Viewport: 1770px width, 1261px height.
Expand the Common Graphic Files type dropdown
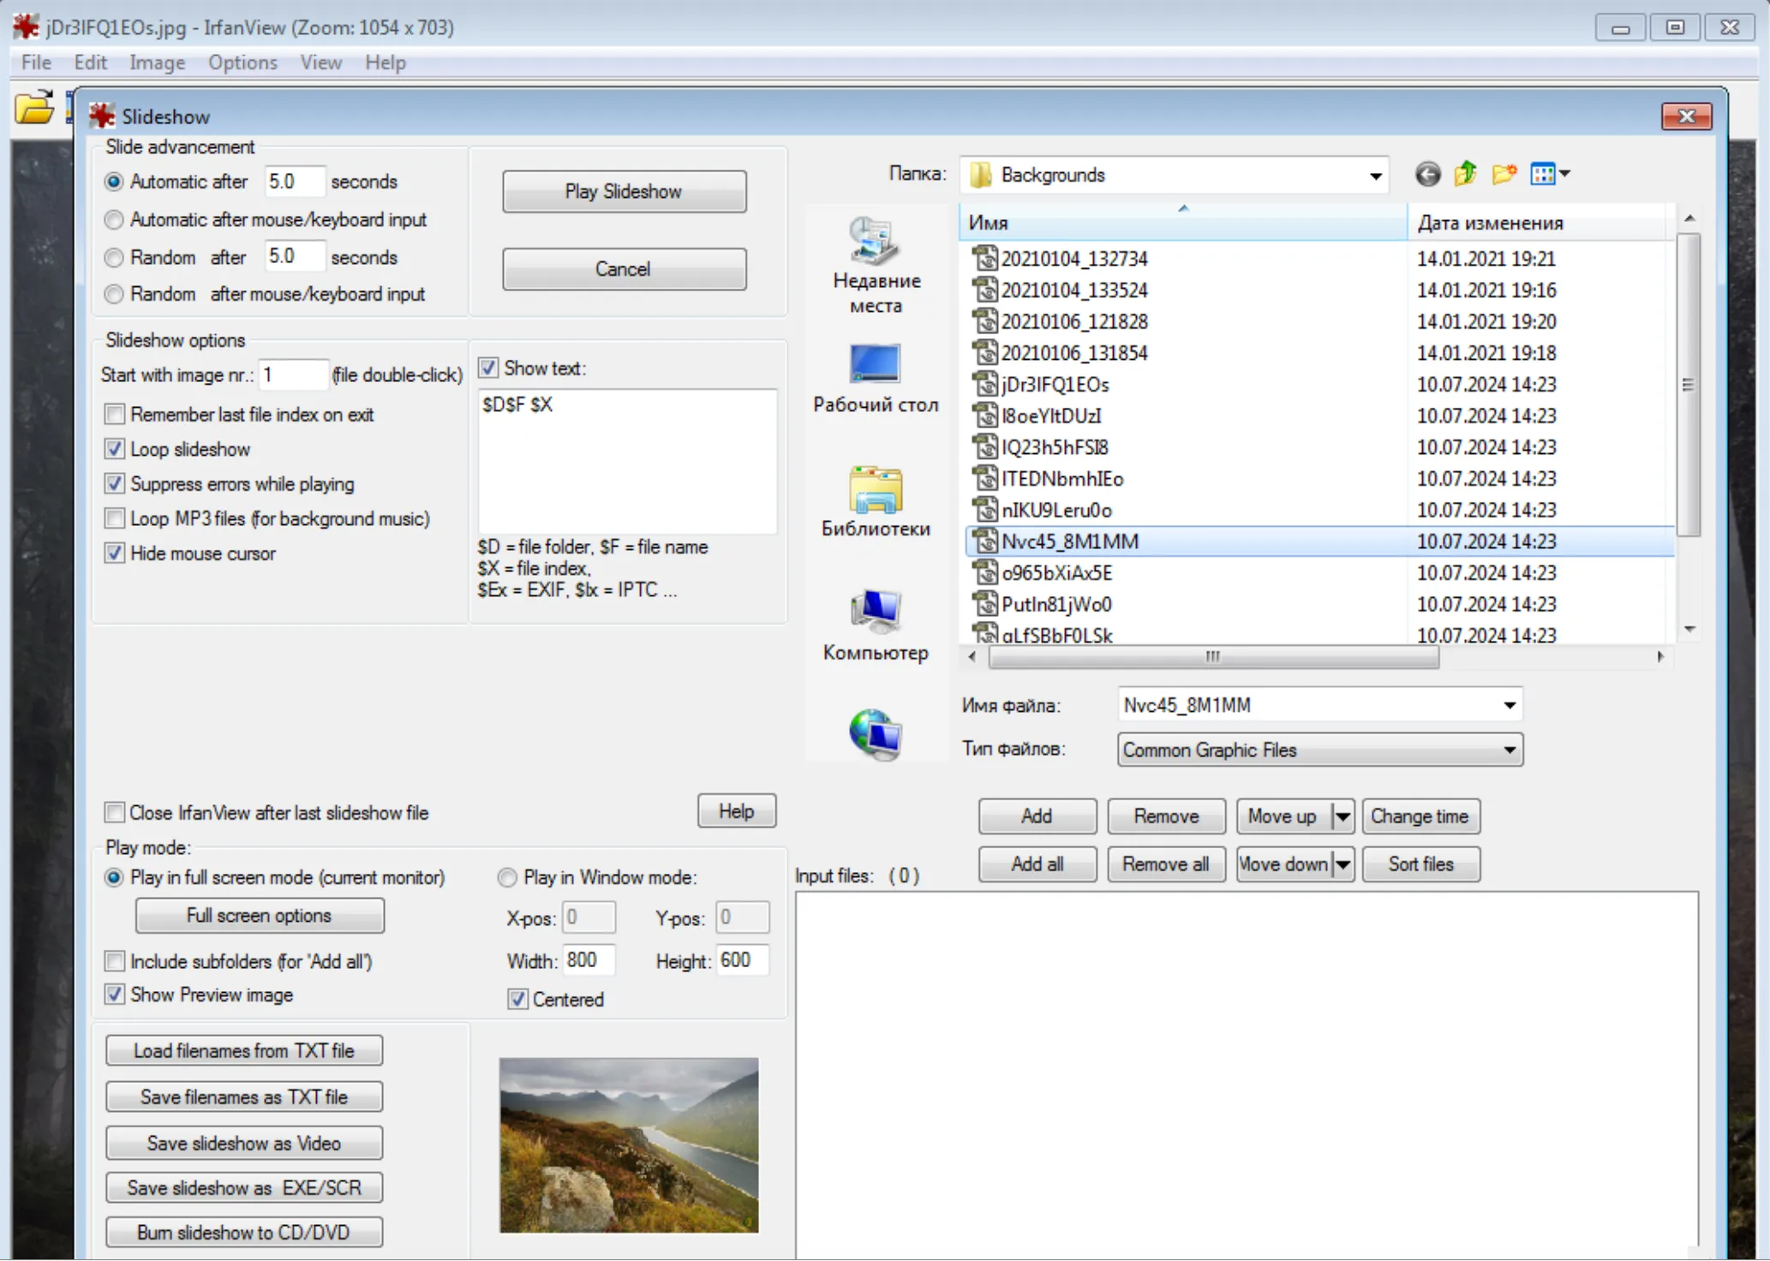tap(1509, 750)
